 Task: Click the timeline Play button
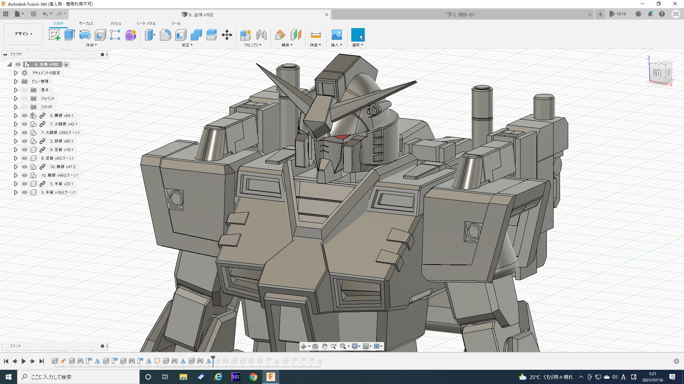24,361
